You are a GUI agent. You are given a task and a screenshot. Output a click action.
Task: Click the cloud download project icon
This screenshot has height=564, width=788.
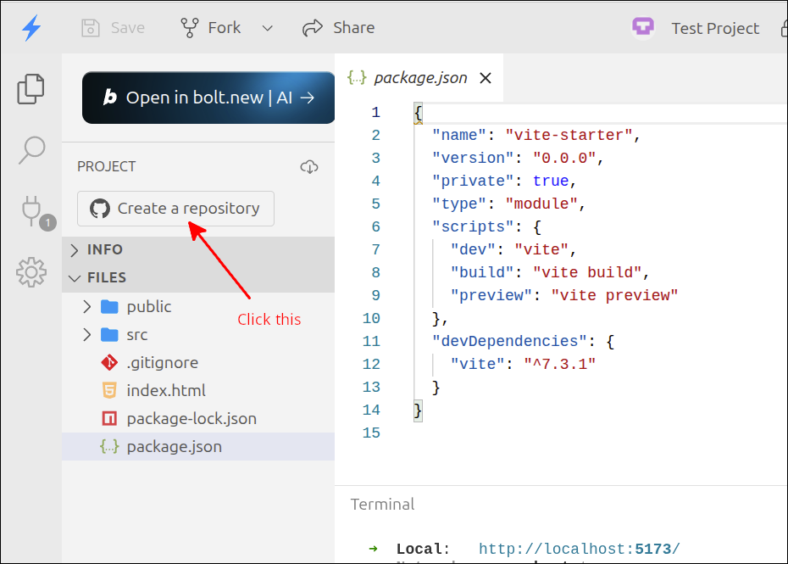coord(309,167)
